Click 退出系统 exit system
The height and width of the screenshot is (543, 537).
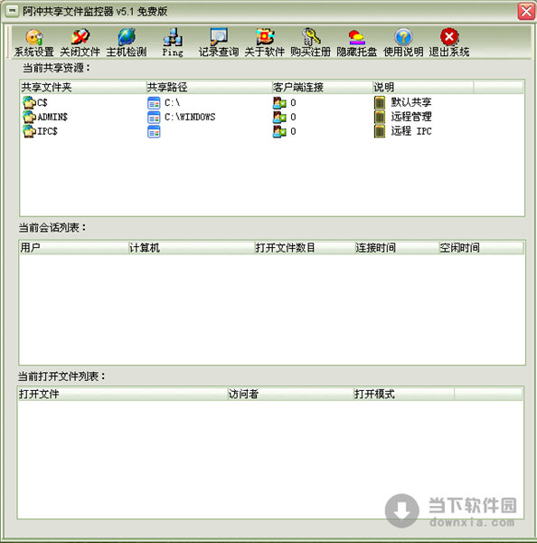449,43
